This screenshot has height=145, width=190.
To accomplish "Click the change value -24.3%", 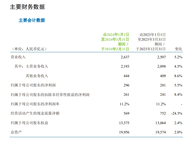I will [177, 113].
